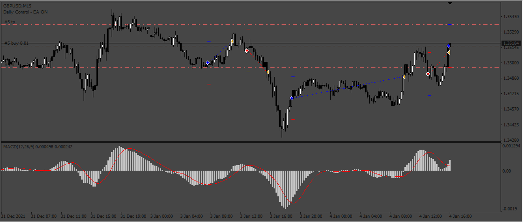
Task: Click the 4 Jan 08:00 time label
Action: [x=402, y=216]
